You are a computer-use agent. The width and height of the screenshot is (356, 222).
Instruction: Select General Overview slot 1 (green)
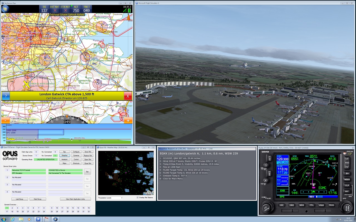coord(7,208)
